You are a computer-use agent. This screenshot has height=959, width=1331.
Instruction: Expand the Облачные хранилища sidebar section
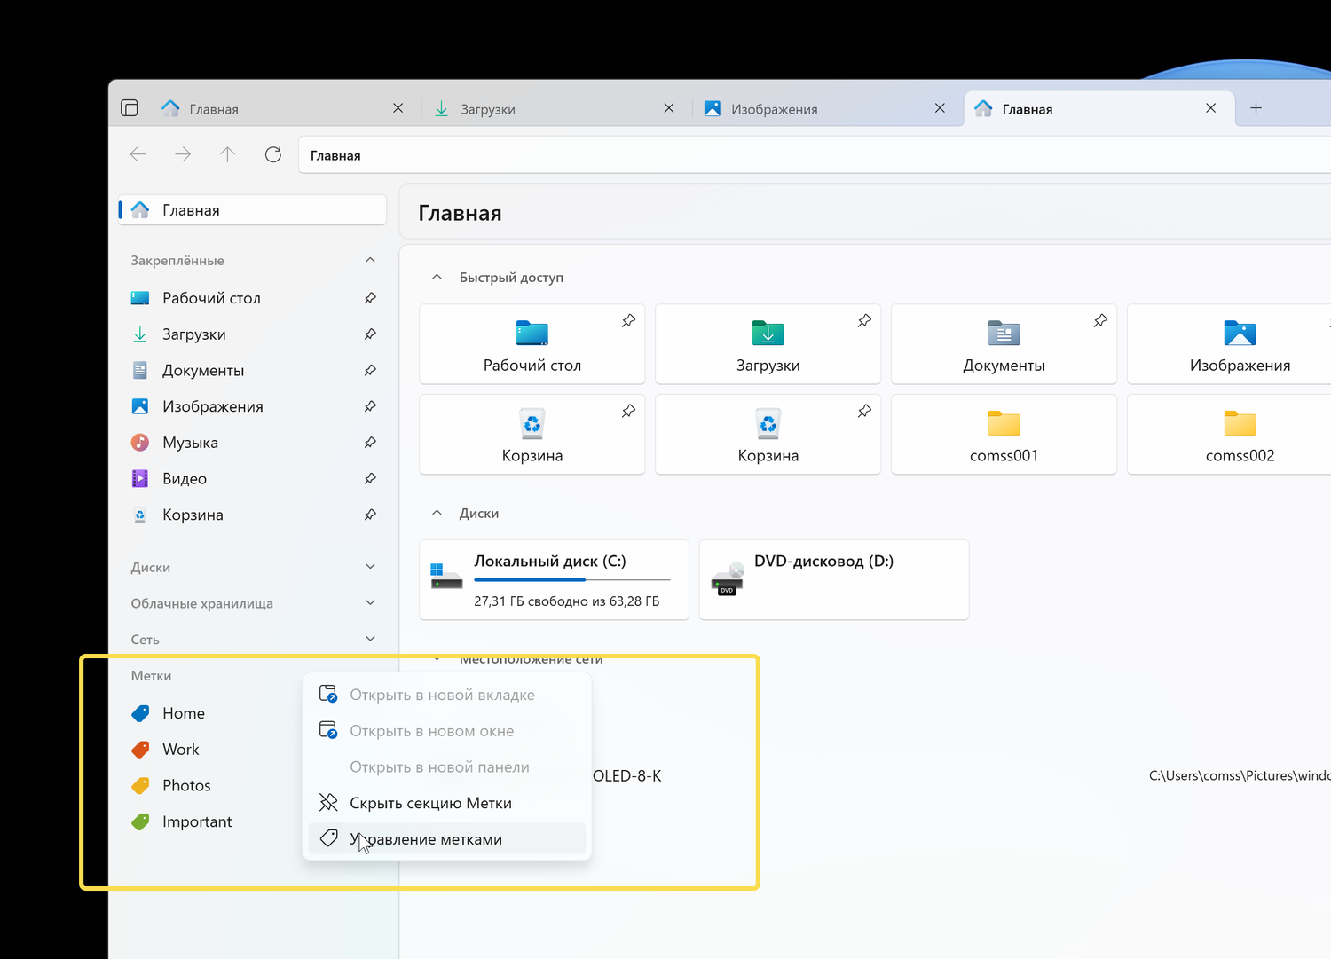370,603
